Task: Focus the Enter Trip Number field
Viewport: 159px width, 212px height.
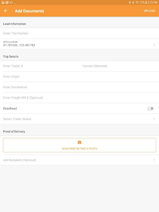Action: pyautogui.click(x=79, y=33)
